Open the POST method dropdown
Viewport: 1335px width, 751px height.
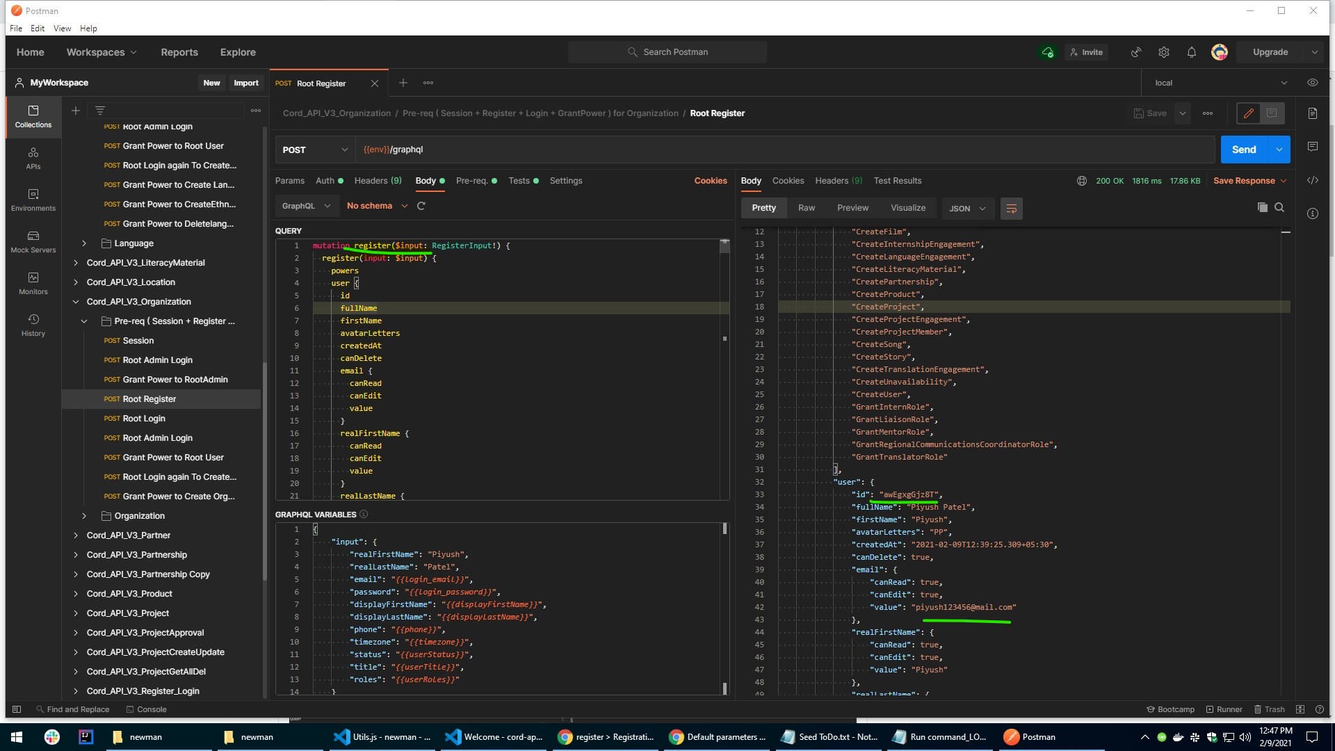(x=315, y=150)
